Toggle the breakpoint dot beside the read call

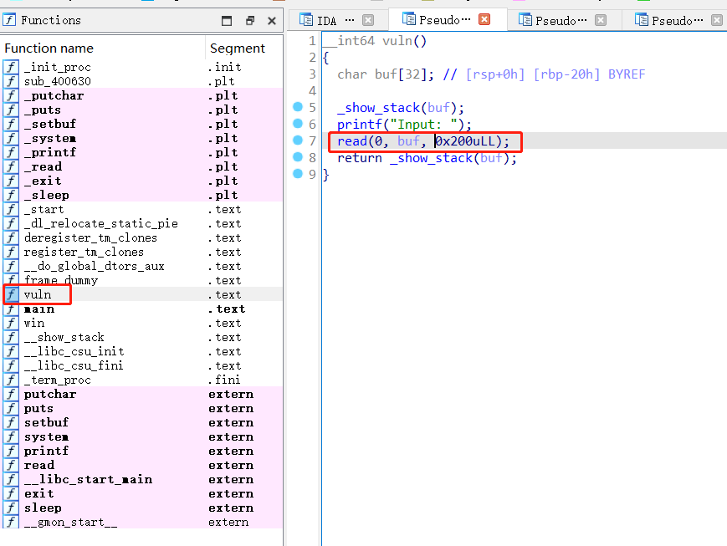pyautogui.click(x=299, y=141)
